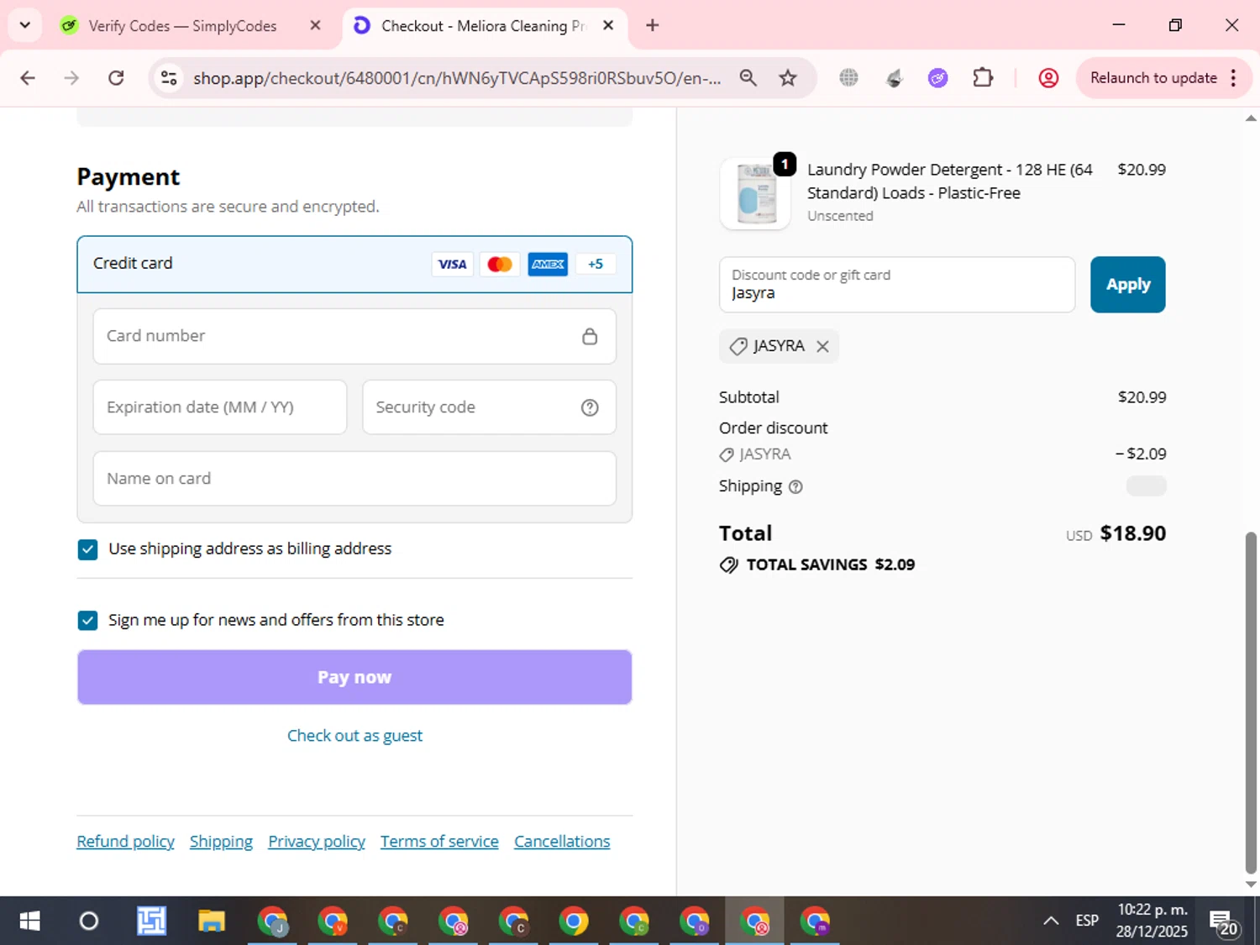
Task: Click the Laundry Powder Detergent product thumbnail
Action: 755,194
